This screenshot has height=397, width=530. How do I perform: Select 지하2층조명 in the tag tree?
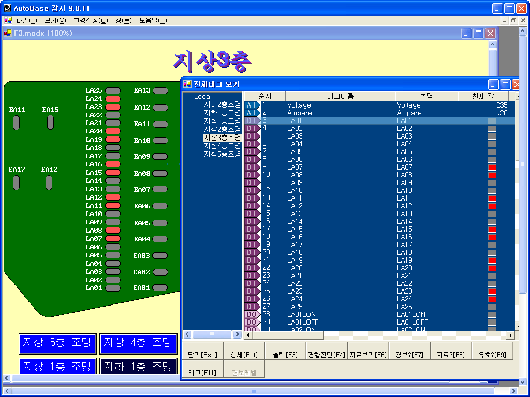click(222, 104)
